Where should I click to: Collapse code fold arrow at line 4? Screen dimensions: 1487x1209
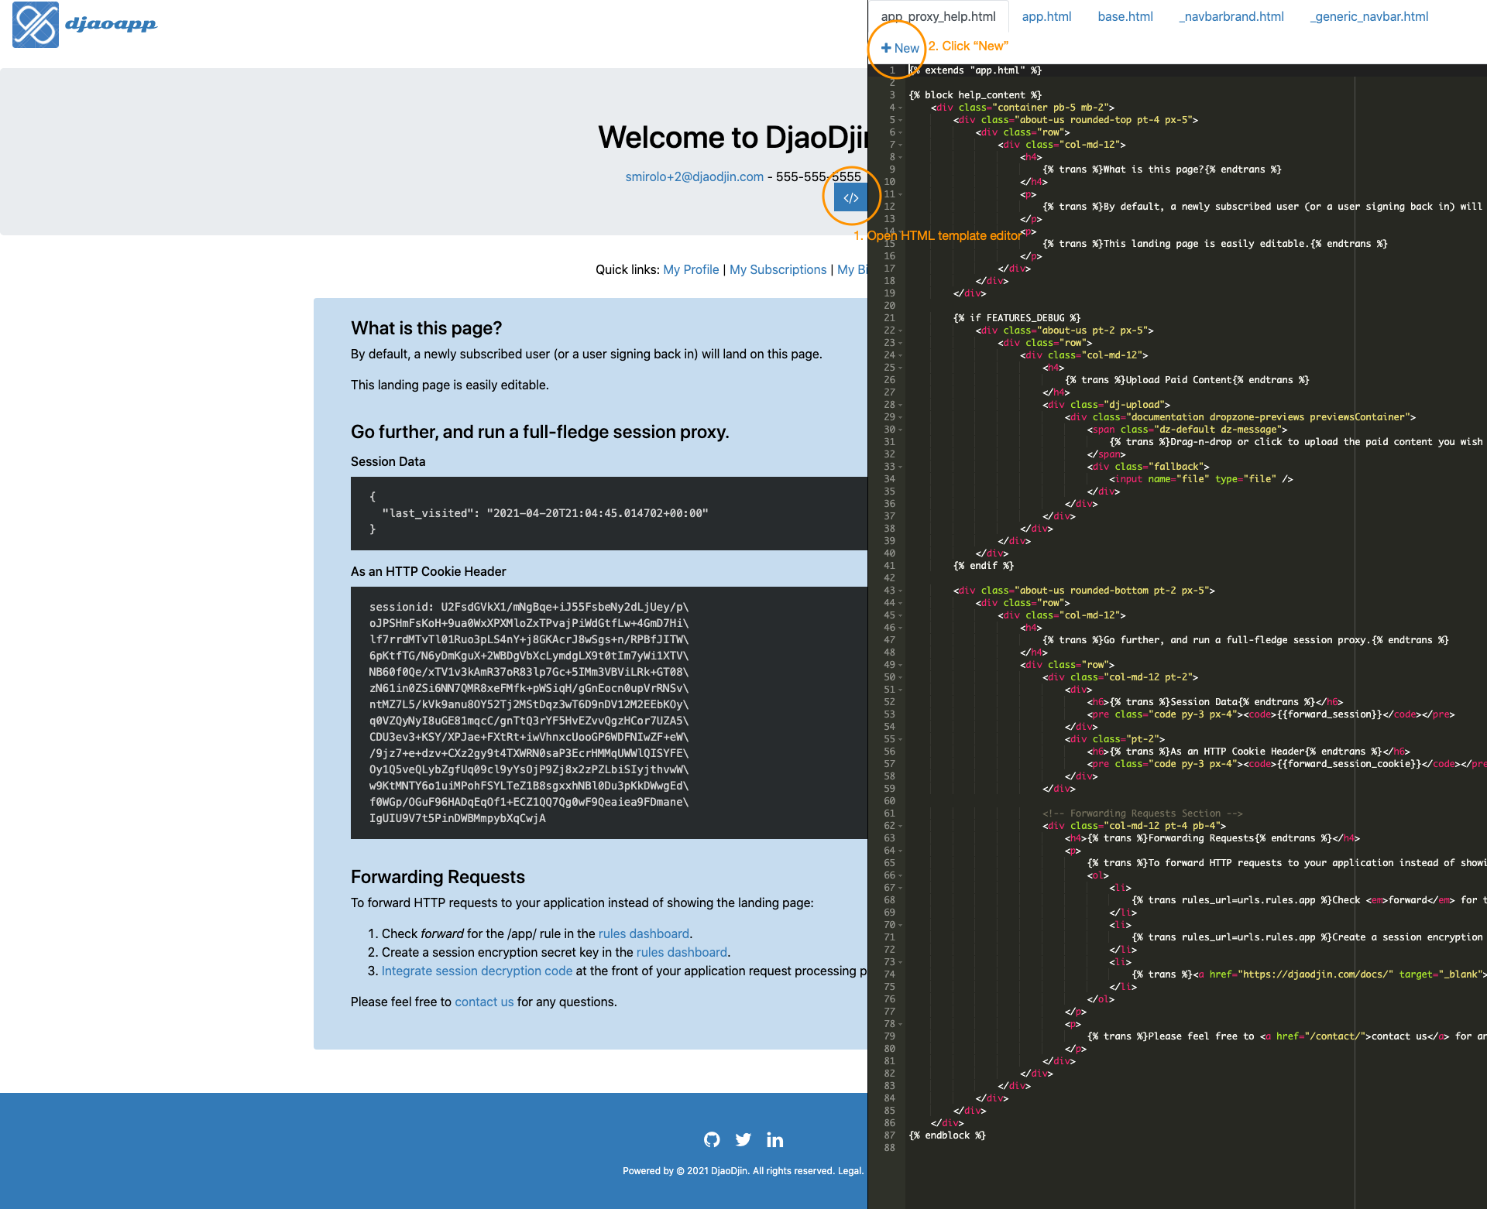[x=901, y=108]
